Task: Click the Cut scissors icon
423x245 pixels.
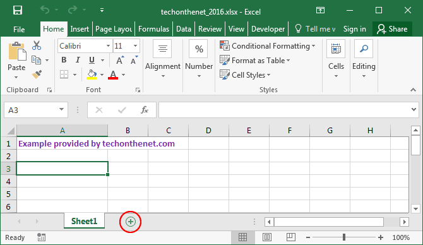Action: 37,45
